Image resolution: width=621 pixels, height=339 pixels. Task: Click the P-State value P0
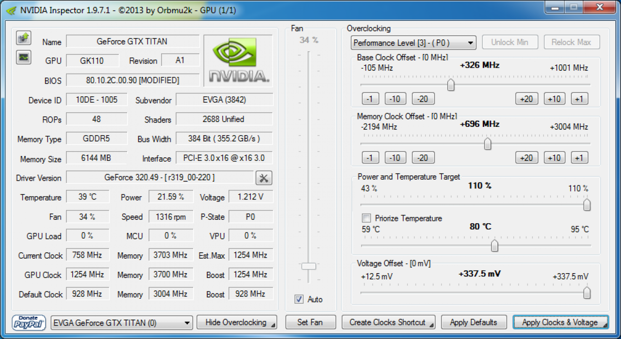(251, 216)
